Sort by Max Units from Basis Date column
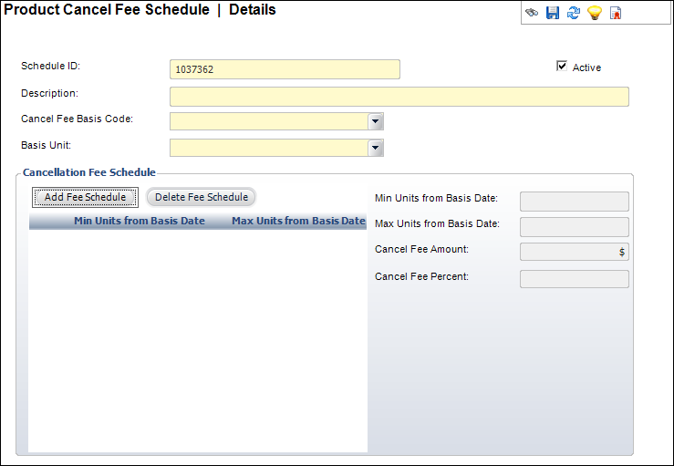This screenshot has width=674, height=466. [x=298, y=221]
